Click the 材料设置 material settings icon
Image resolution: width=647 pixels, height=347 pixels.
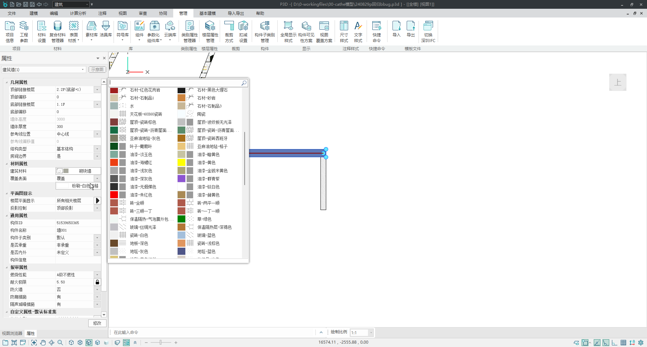point(42,31)
